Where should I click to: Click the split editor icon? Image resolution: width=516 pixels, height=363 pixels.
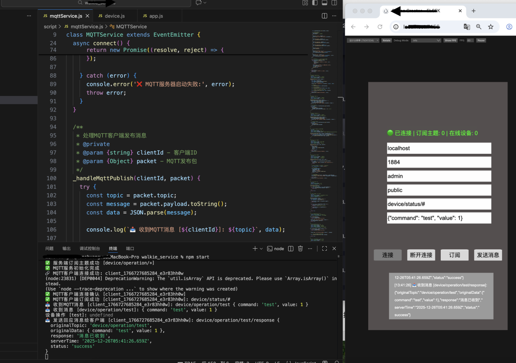coord(324,16)
